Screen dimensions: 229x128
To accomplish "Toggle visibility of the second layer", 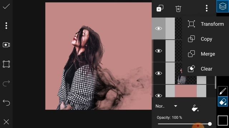I will click(x=159, y=51).
